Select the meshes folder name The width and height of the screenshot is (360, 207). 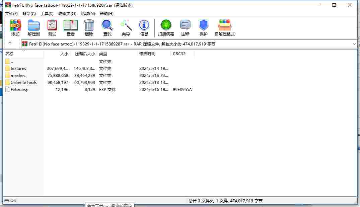pos(18,76)
